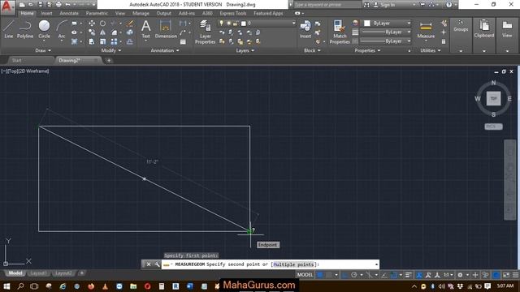Click the search keyword input box
Viewport: 520px width, 292px height.
pos(327,5)
